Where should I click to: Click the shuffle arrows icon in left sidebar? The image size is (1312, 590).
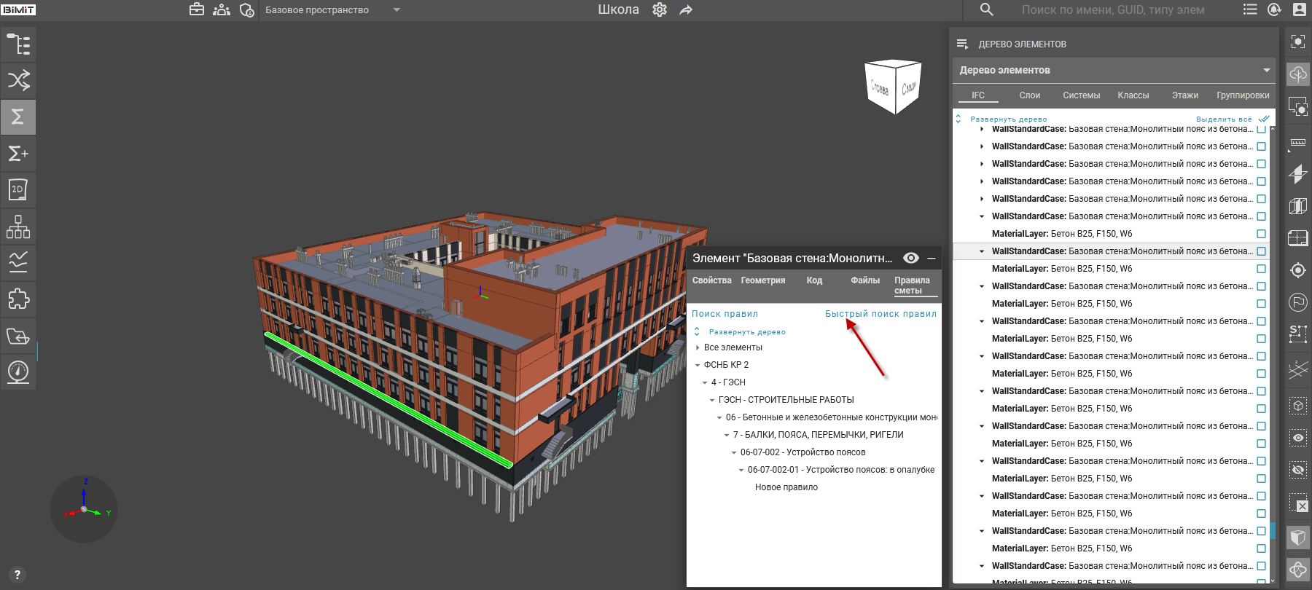(x=18, y=80)
